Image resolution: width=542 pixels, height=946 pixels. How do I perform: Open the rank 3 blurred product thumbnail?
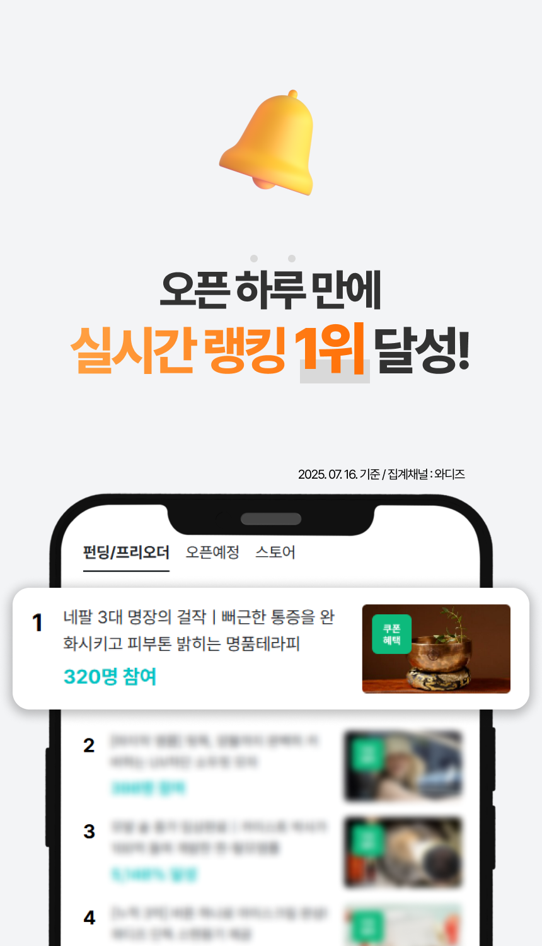(x=403, y=853)
